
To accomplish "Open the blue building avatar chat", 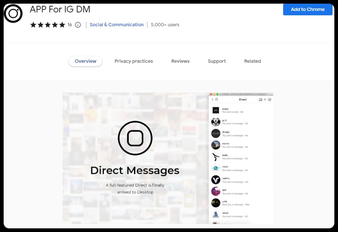I will (x=216, y=214).
